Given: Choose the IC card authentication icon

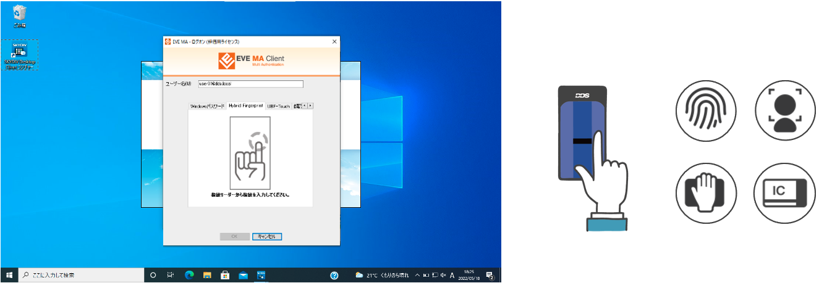Looking at the screenshot, I should [x=784, y=192].
